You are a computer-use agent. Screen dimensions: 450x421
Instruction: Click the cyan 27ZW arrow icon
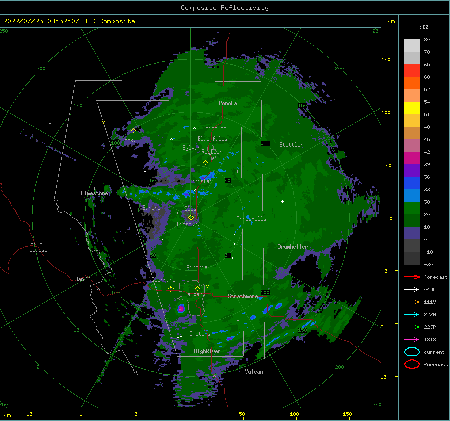pos(412,315)
